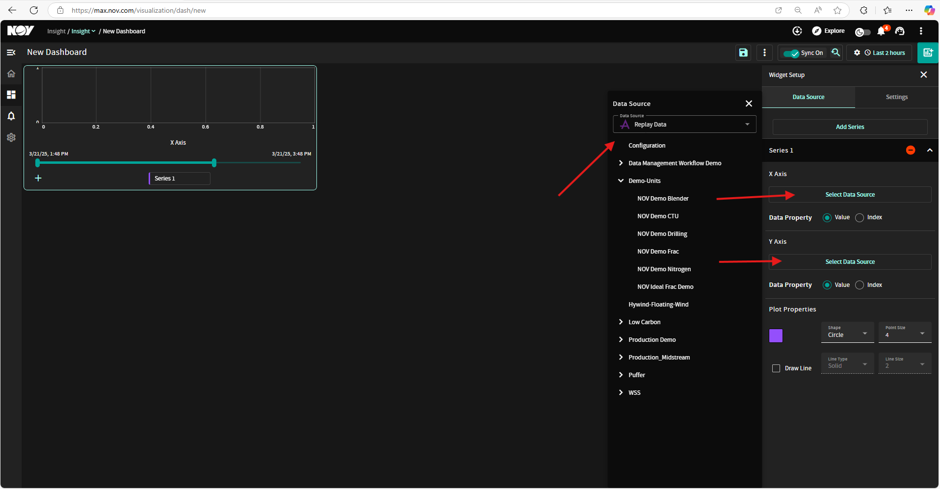This screenshot has height=489, width=940.
Task: Expand Data Management Workflow Demo node
Action: (621, 163)
